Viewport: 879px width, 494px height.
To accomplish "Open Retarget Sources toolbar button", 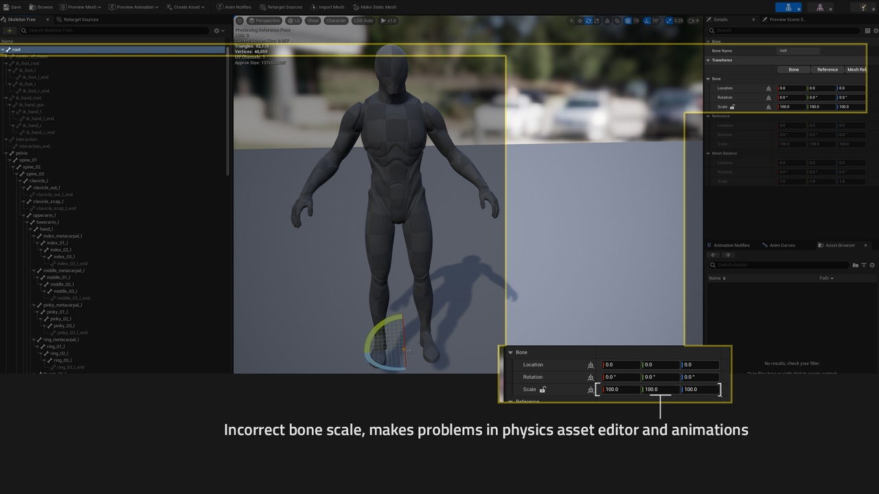I will [x=280, y=7].
